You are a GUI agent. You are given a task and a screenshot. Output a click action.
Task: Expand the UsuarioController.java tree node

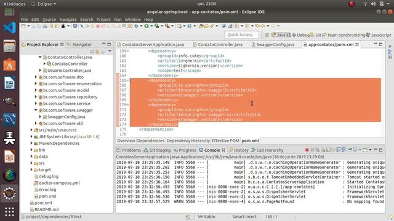[x=40, y=71]
